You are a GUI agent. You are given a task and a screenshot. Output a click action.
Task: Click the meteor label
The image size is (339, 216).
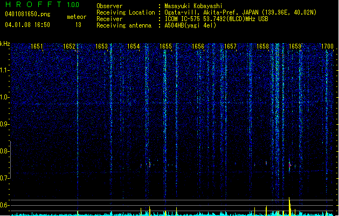pyautogui.click(x=77, y=17)
